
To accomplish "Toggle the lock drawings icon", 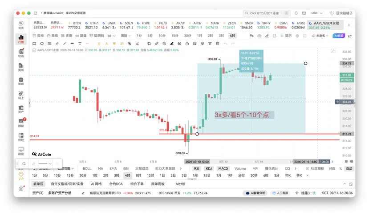I will pyautogui.click(x=187, y=44).
